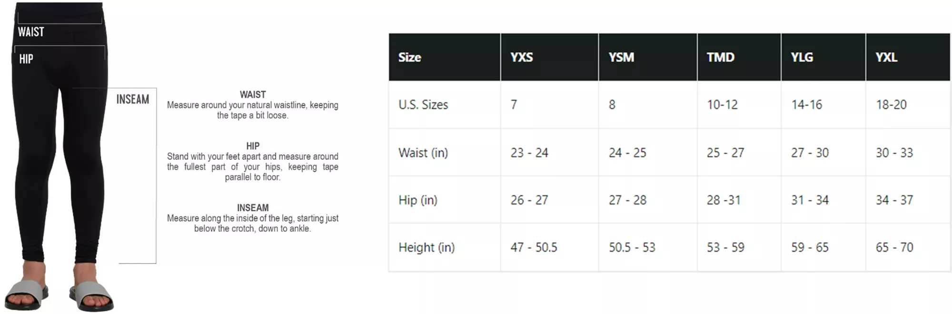The height and width of the screenshot is (314, 952).
Task: Click the YSM column header
Action: (621, 58)
